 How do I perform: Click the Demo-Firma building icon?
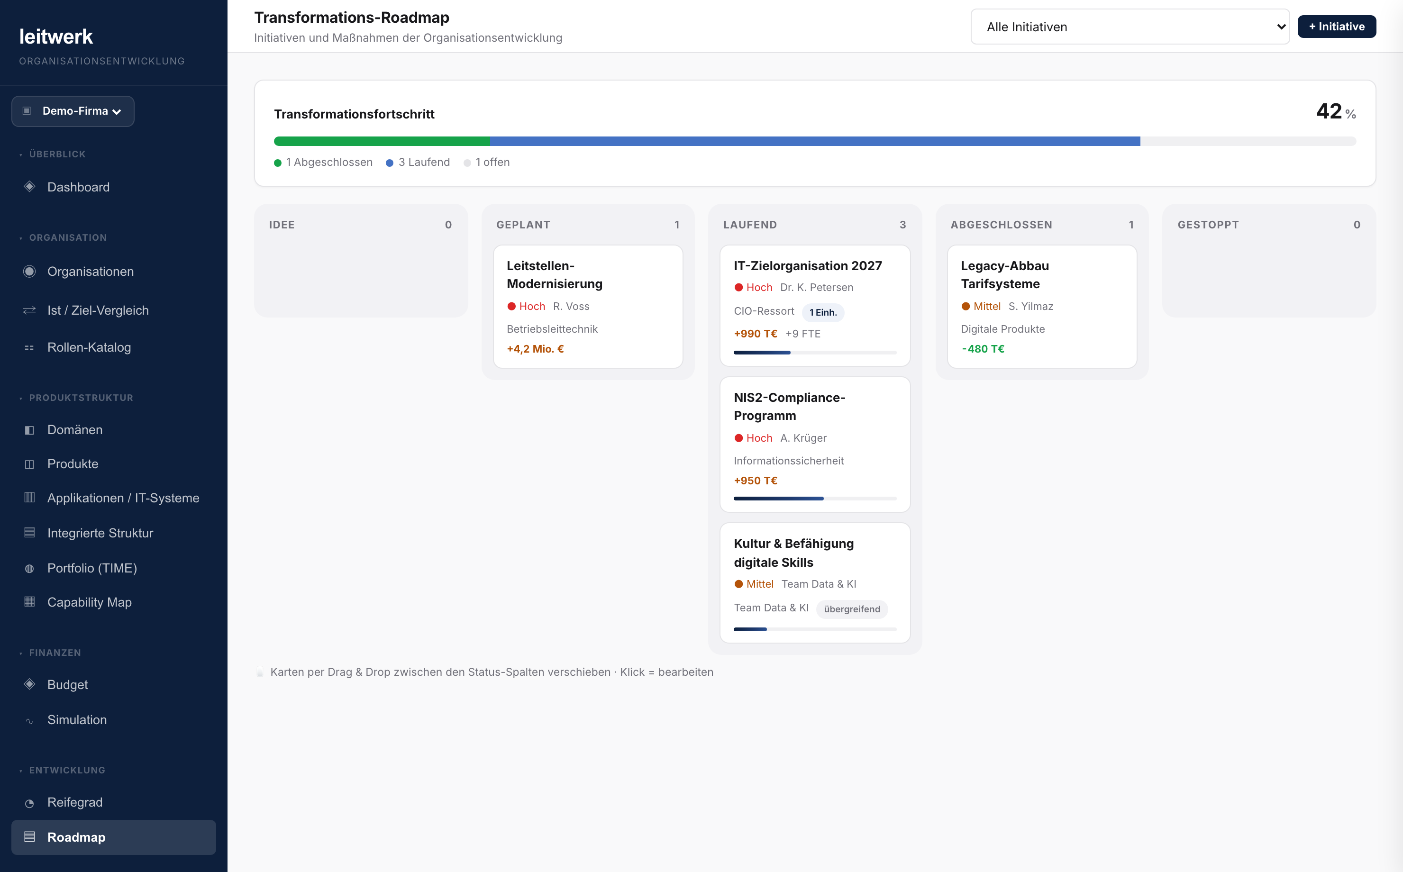27,111
